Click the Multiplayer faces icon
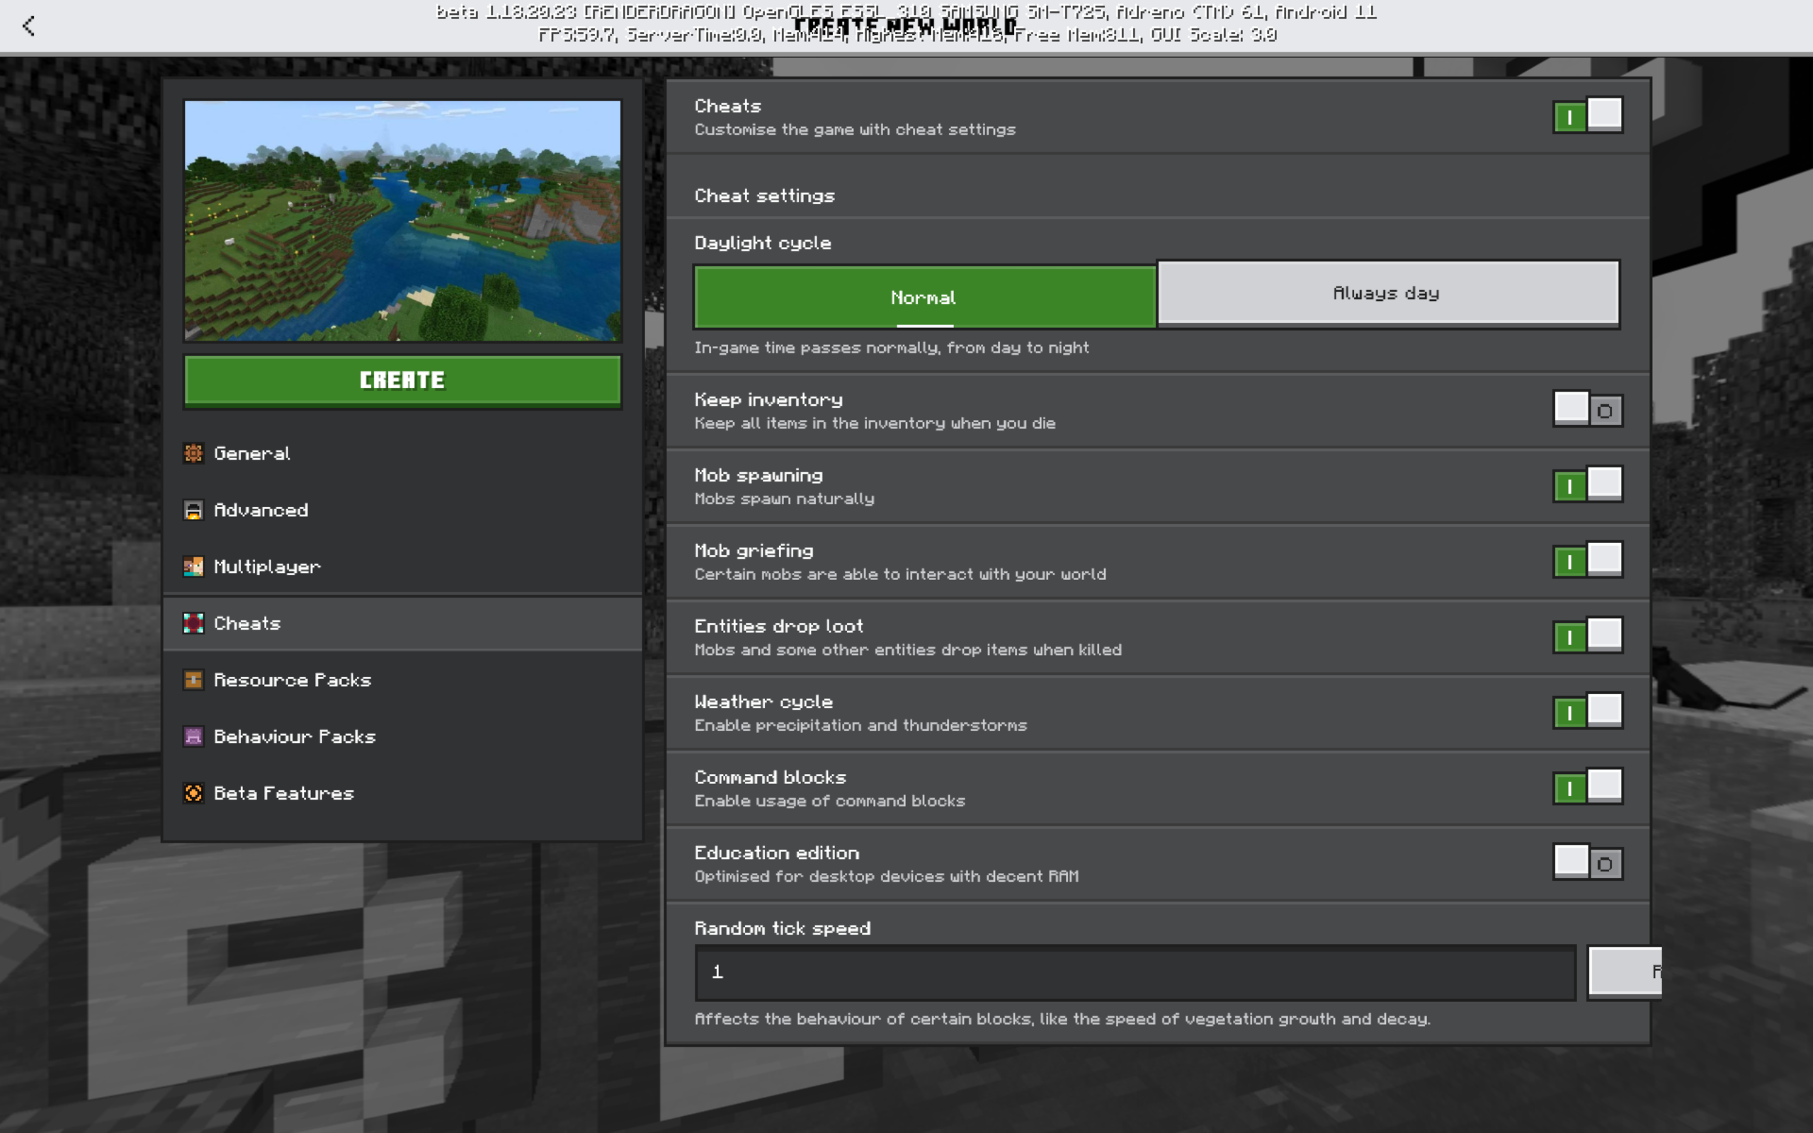The height and width of the screenshot is (1133, 1813). [x=193, y=566]
